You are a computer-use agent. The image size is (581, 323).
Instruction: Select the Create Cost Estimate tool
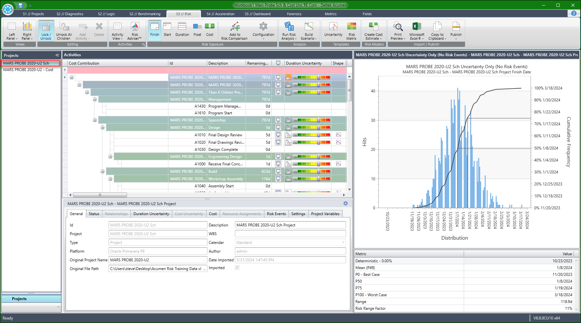(373, 31)
